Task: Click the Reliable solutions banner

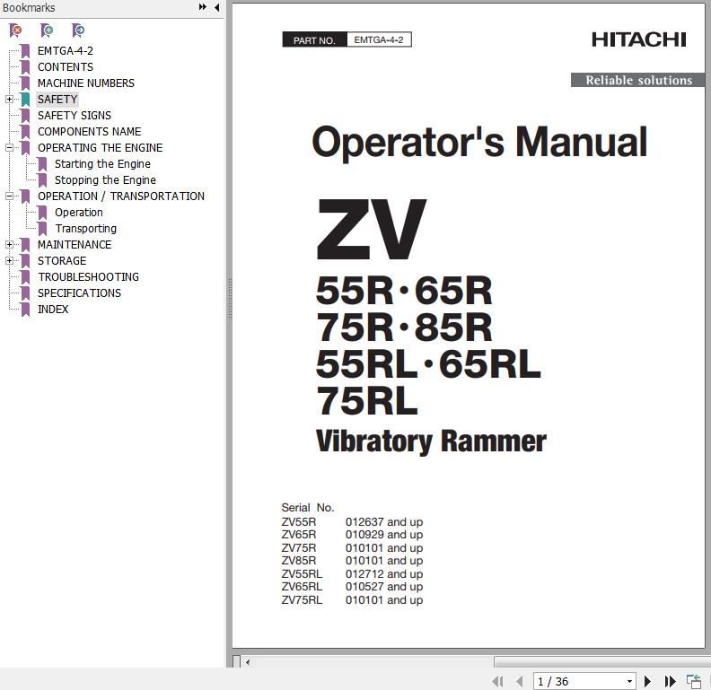Action: 638,80
